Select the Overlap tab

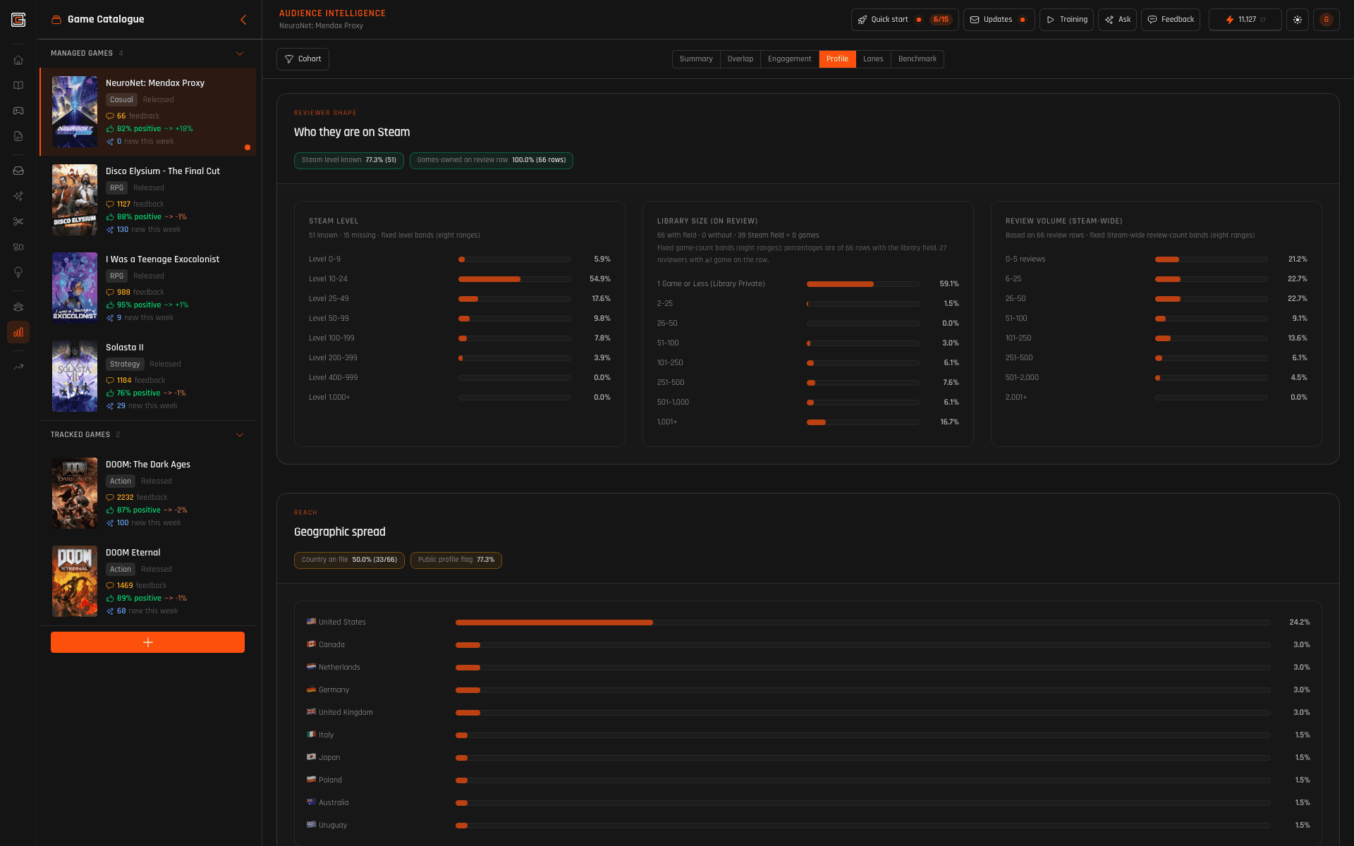(740, 59)
